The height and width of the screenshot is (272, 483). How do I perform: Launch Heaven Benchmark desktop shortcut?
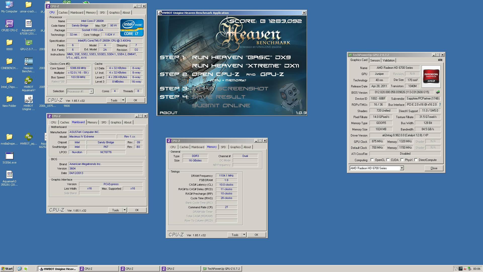[x=28, y=65]
